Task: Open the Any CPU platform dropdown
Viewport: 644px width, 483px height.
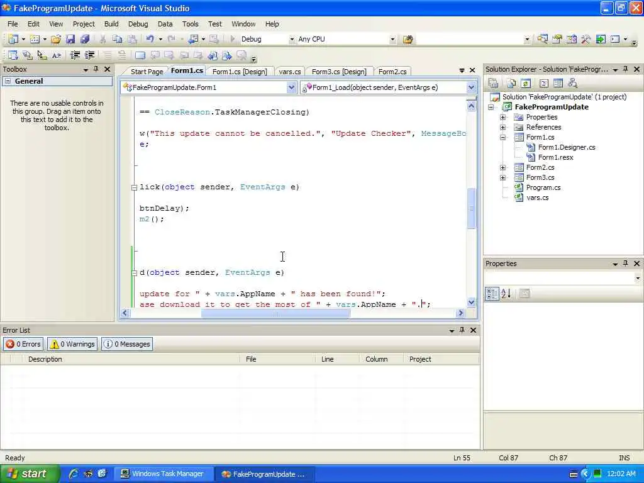Action: (x=392, y=39)
